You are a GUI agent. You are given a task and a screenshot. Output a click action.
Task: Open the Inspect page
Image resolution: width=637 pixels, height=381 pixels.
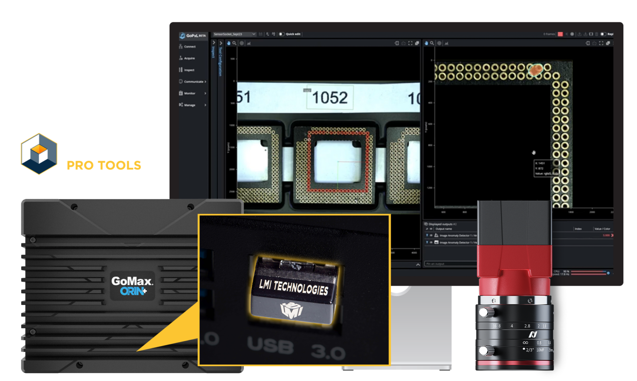click(187, 70)
